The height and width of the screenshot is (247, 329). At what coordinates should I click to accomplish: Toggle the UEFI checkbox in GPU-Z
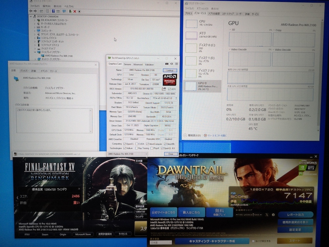click(x=169, y=89)
